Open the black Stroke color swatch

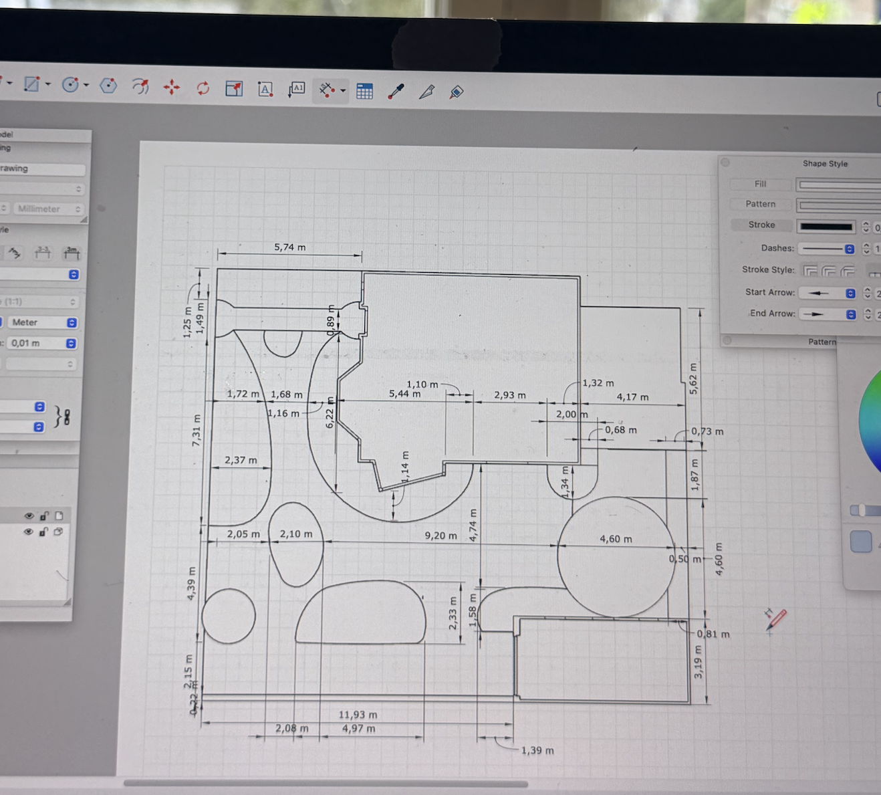pos(826,227)
